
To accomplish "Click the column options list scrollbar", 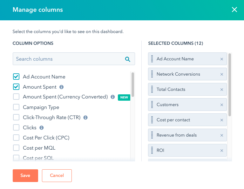I will tap(133, 84).
